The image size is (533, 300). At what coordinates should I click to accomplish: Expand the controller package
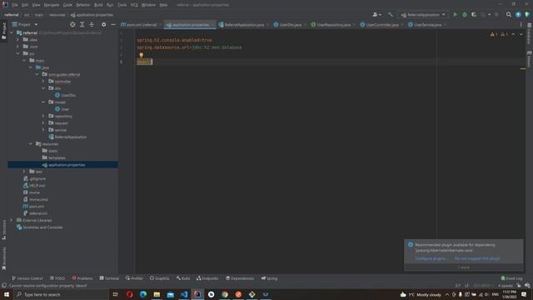(43, 82)
